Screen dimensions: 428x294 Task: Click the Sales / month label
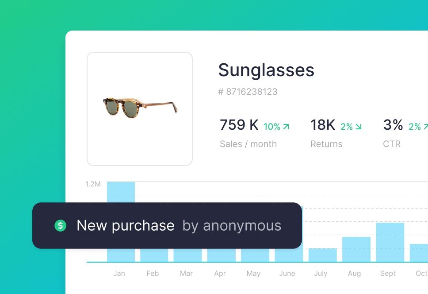click(x=248, y=144)
